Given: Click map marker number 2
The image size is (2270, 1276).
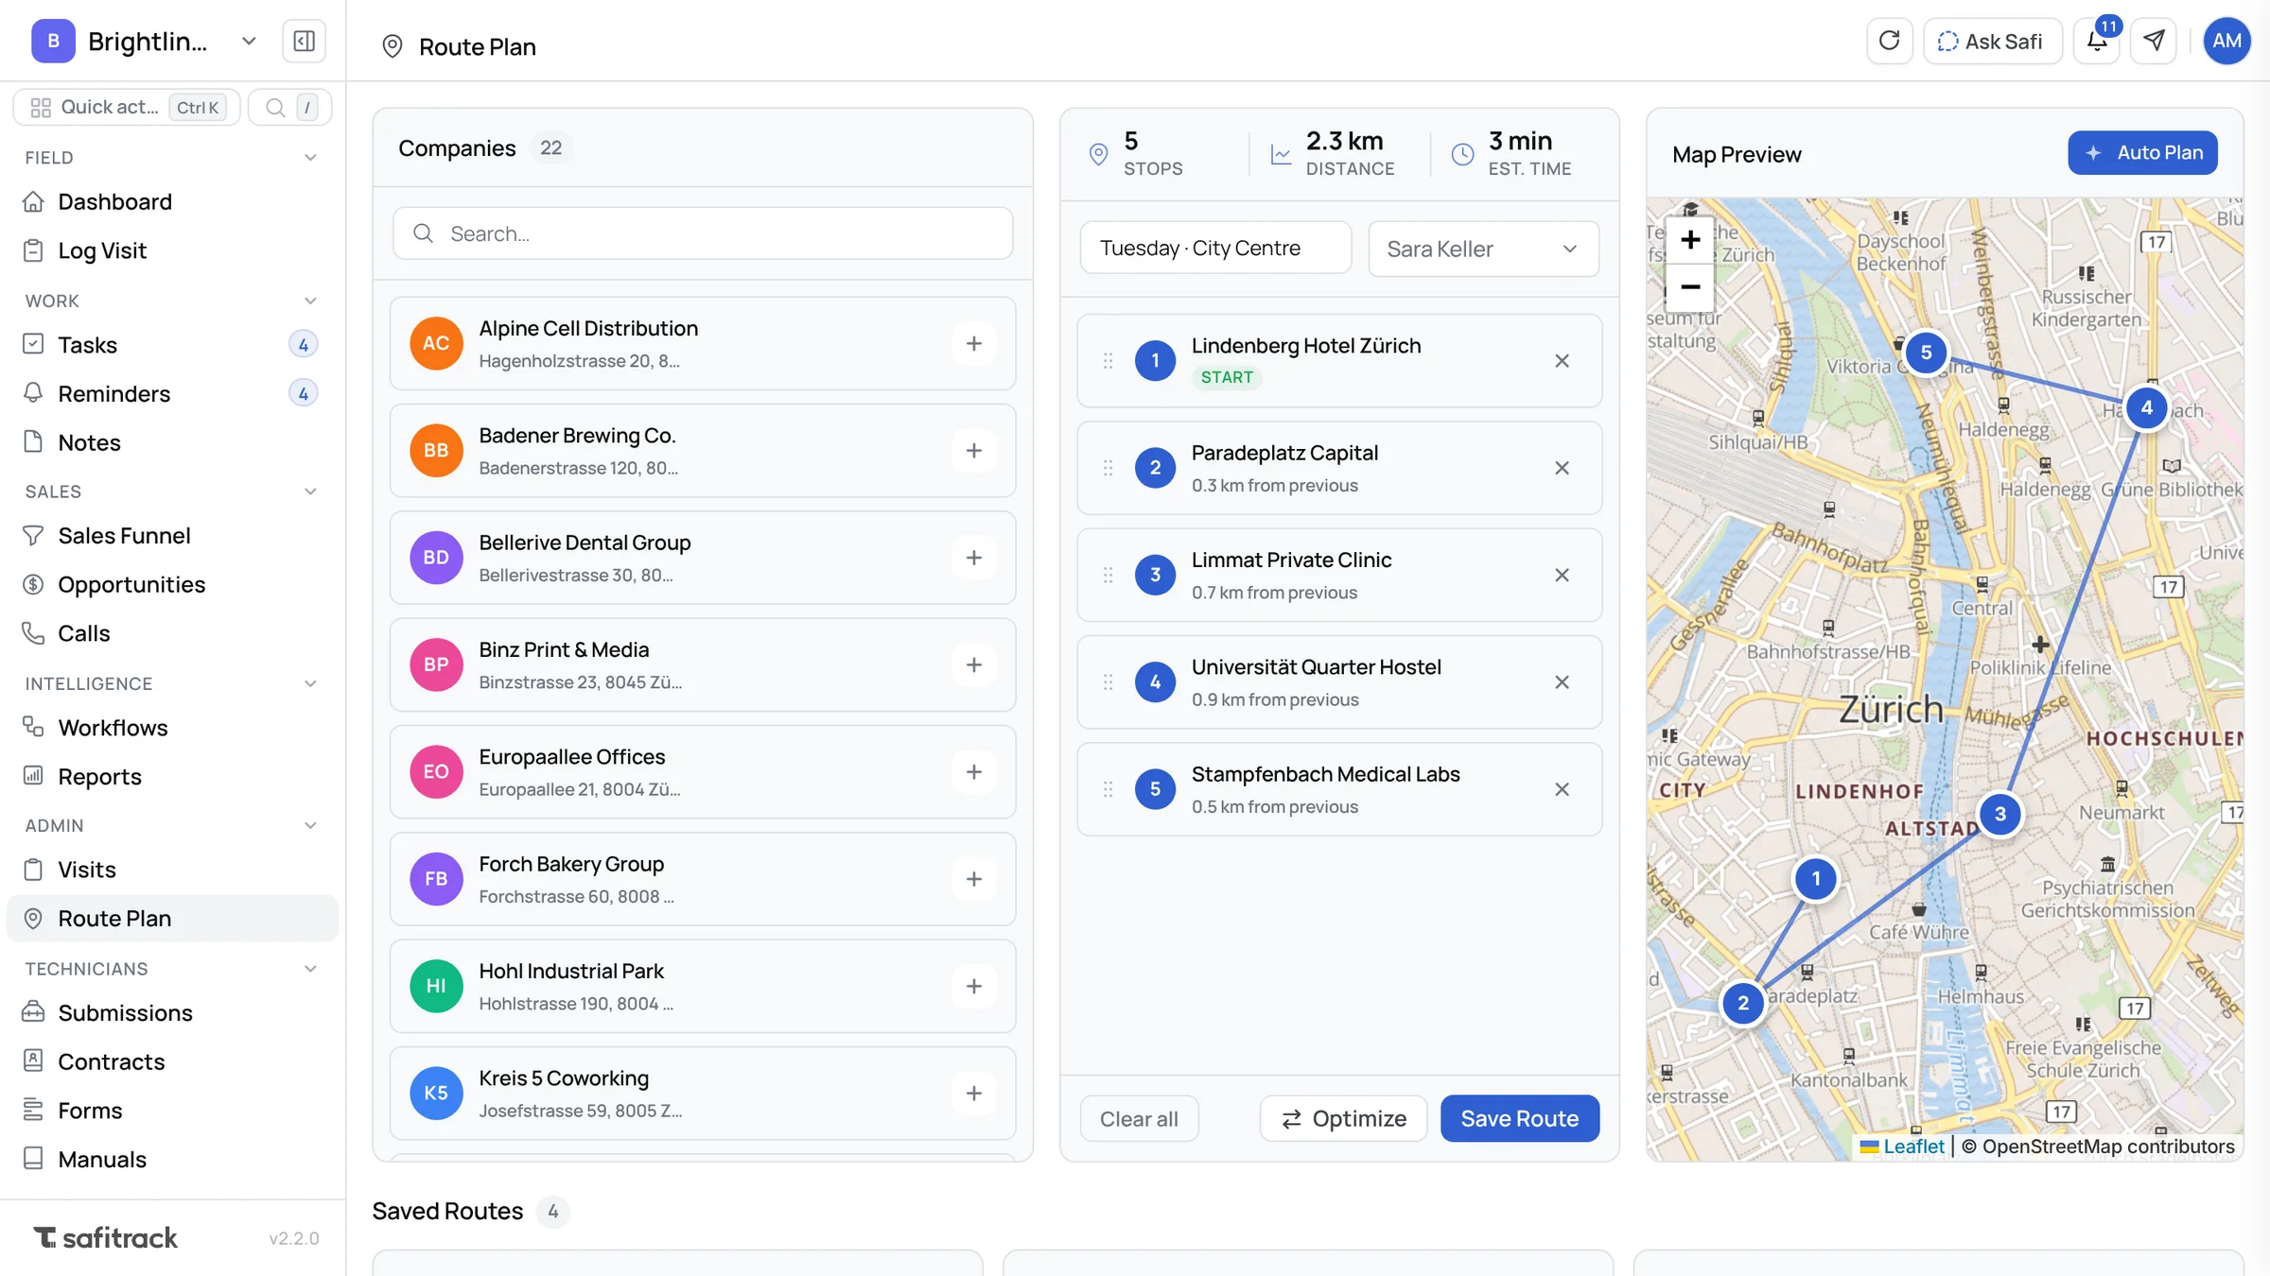Looking at the screenshot, I should tap(1742, 1003).
